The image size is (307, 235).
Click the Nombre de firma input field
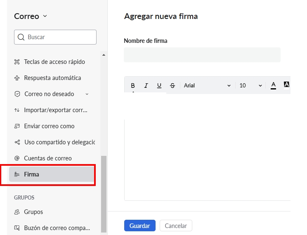tap(202, 55)
